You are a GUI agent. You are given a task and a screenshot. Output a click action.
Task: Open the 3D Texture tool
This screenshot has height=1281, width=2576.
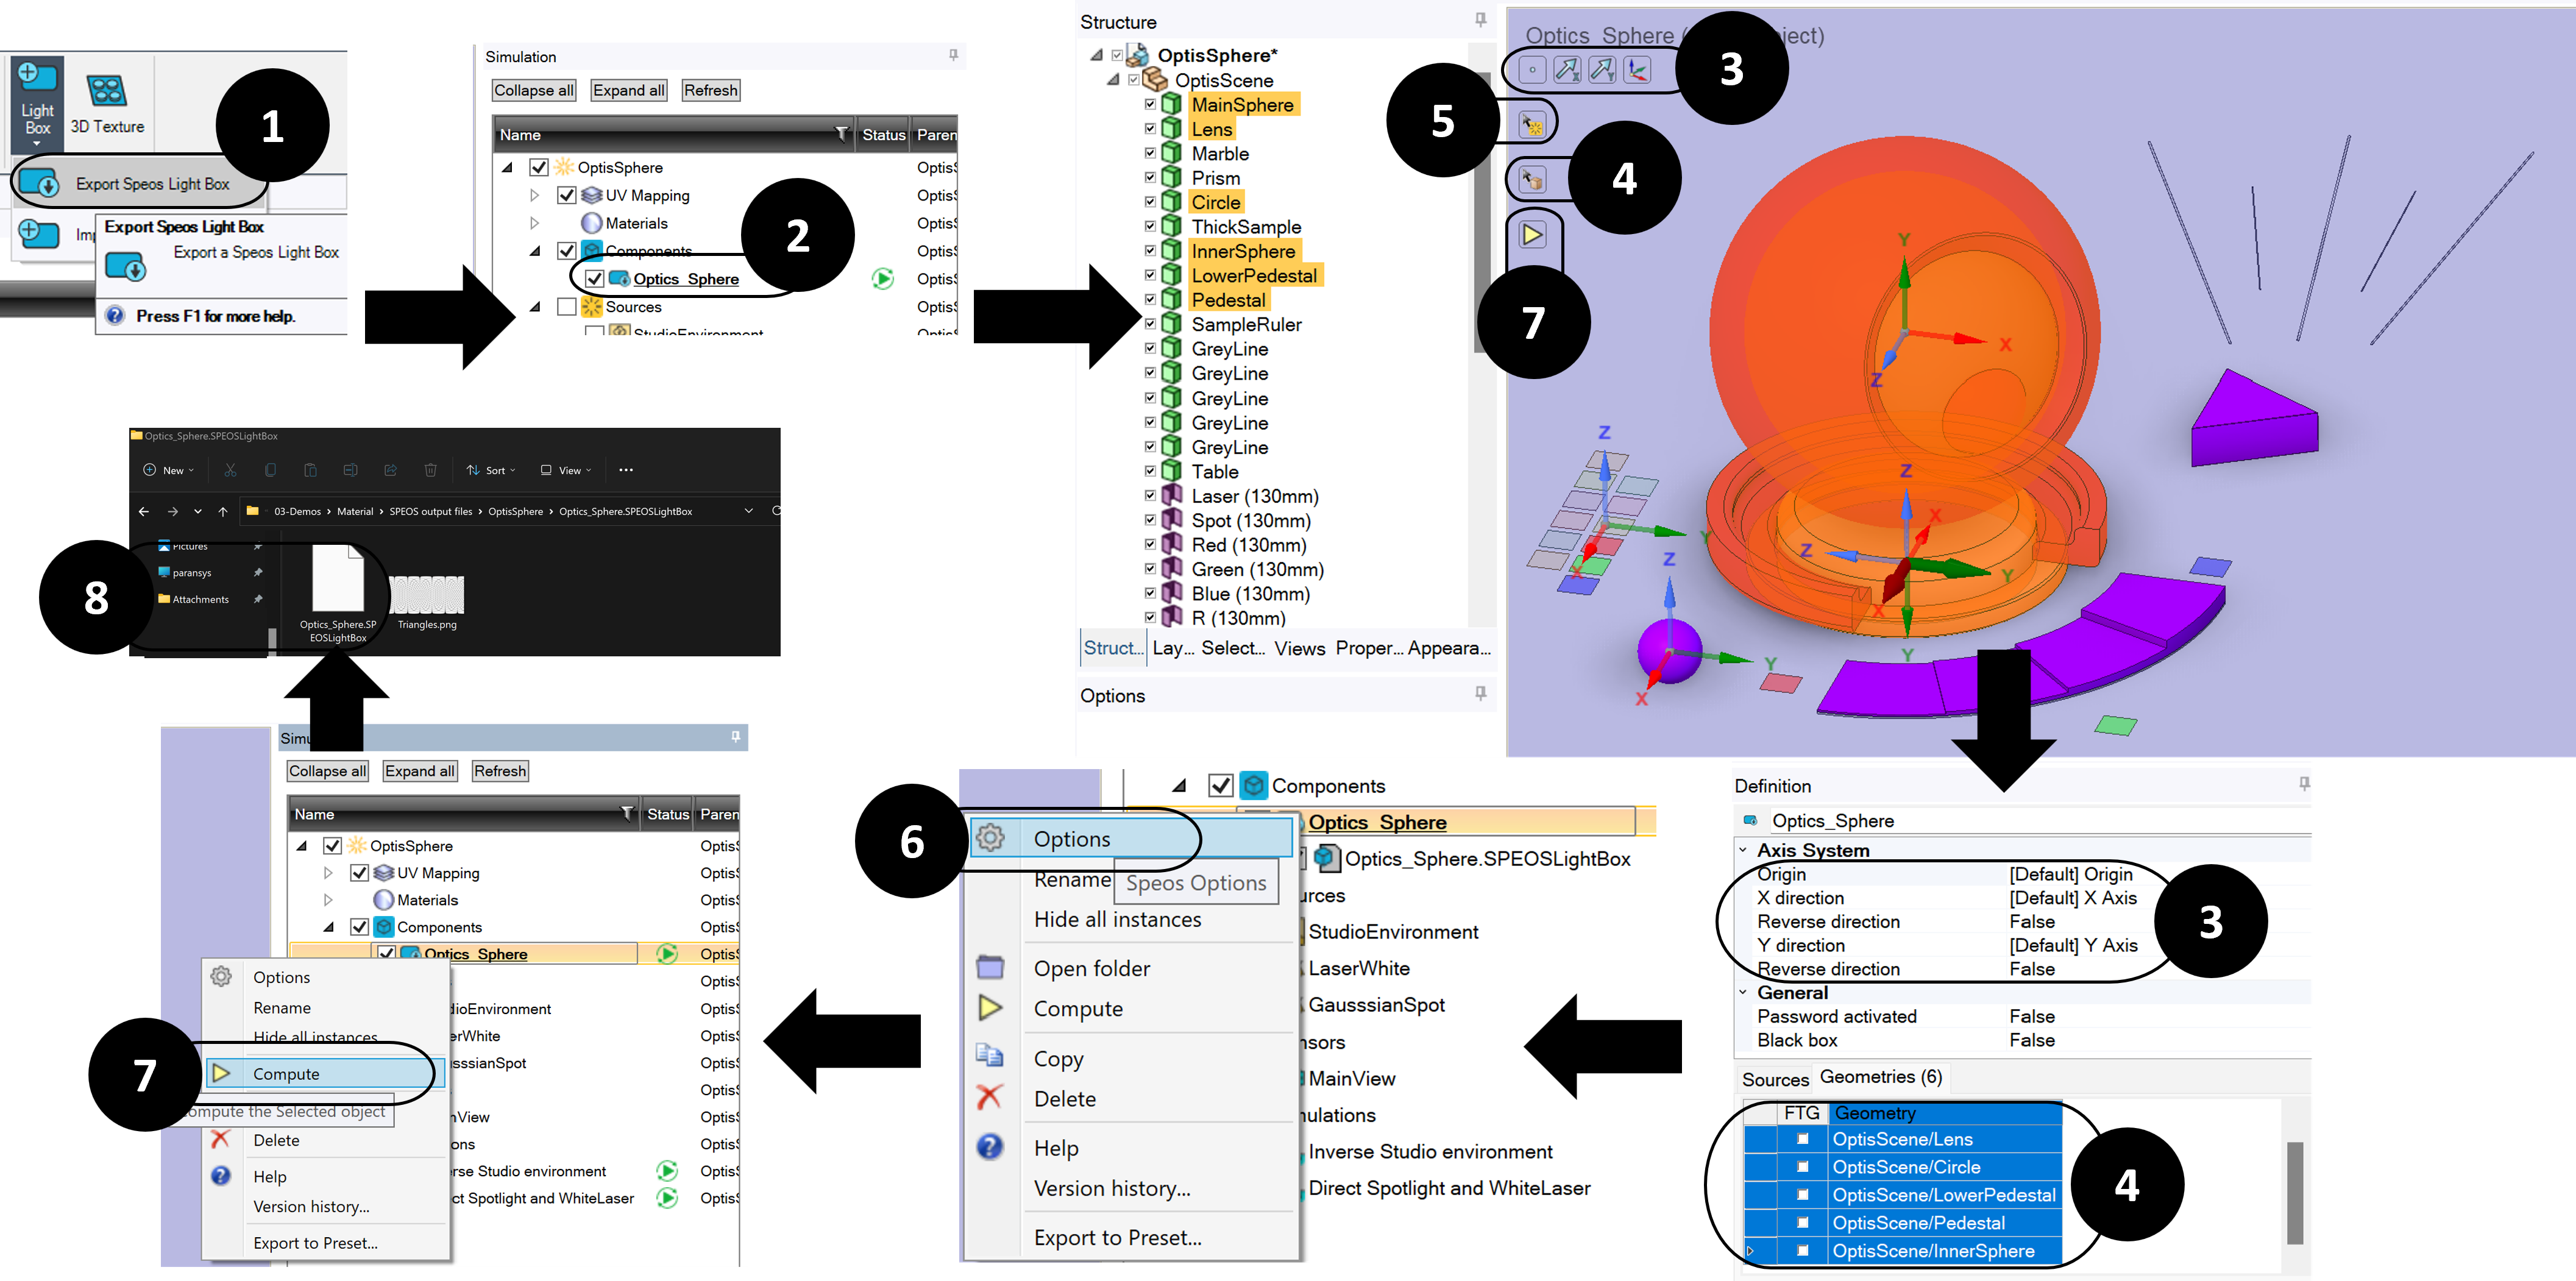pos(107,105)
